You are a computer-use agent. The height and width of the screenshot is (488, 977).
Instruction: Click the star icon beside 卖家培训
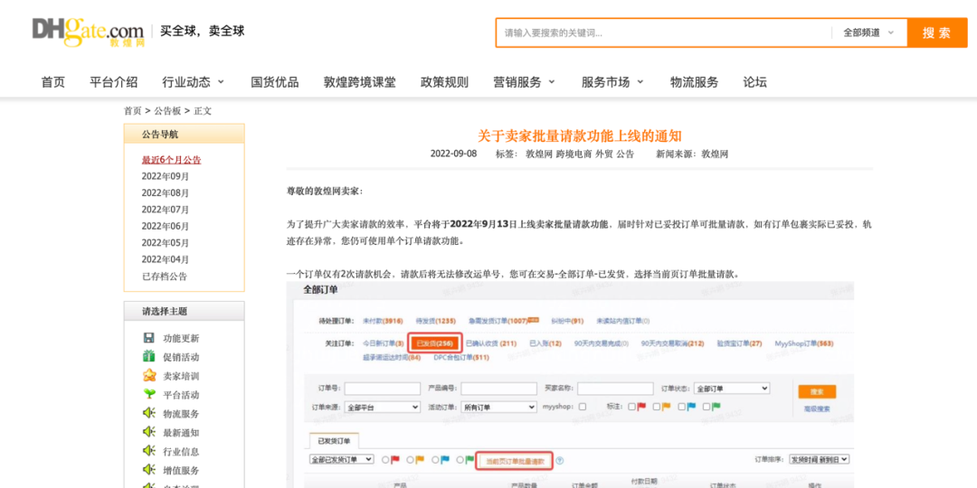[x=149, y=376]
